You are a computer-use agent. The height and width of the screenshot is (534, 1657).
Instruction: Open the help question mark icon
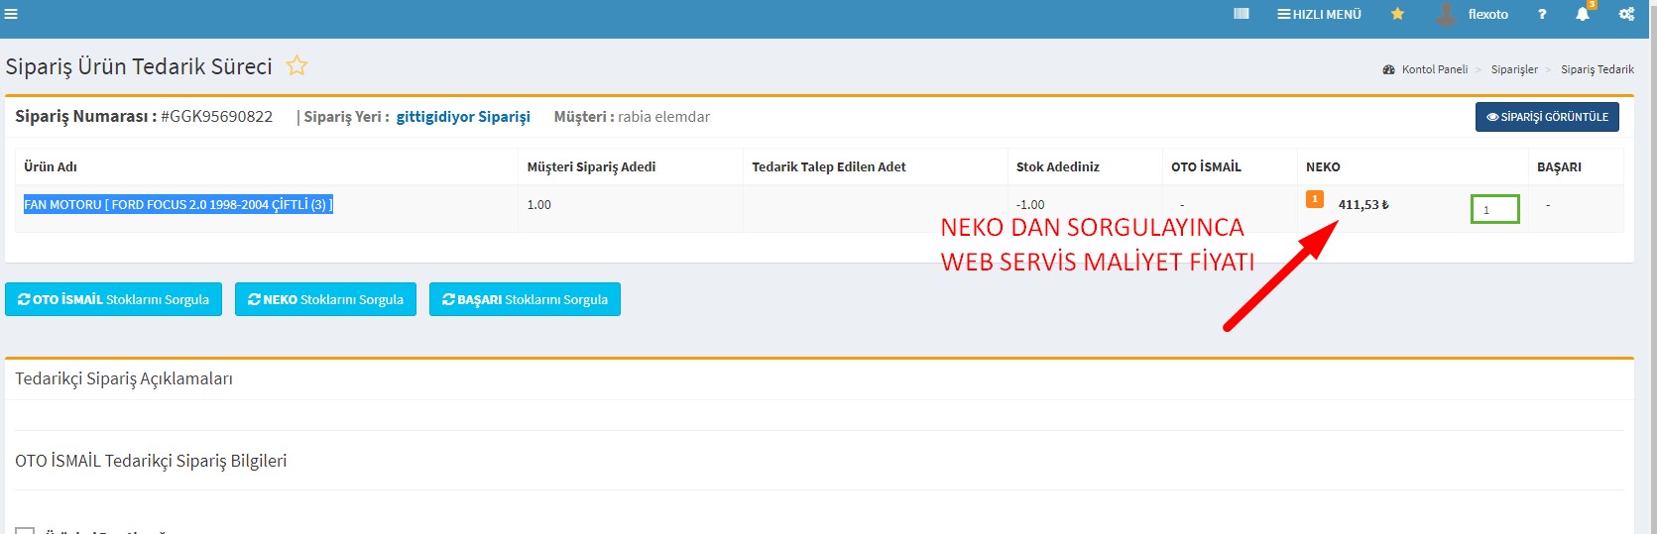click(x=1542, y=14)
